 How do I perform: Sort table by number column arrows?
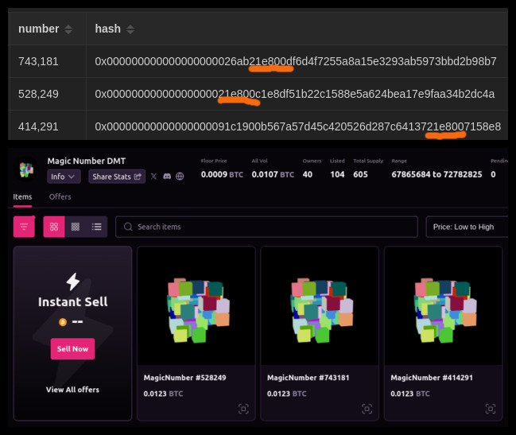[68, 29]
